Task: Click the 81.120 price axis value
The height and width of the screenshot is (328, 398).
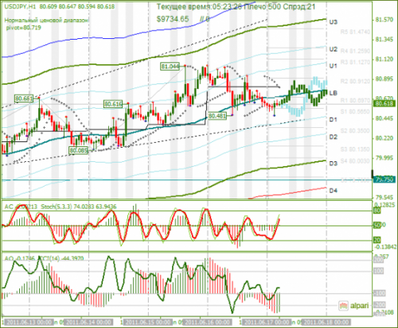Action: 384,60
